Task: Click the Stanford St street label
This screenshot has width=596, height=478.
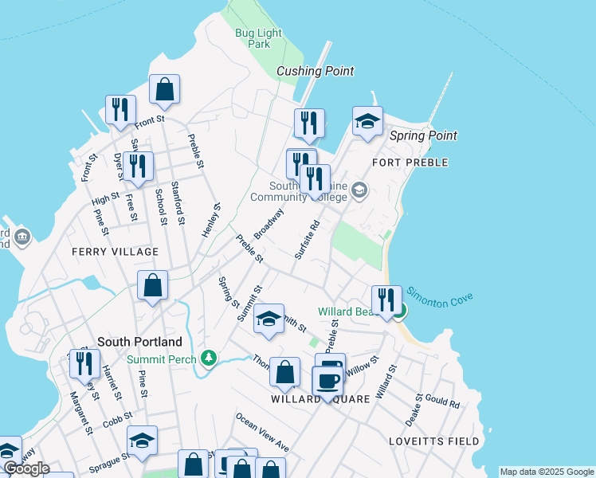Action: click(178, 203)
